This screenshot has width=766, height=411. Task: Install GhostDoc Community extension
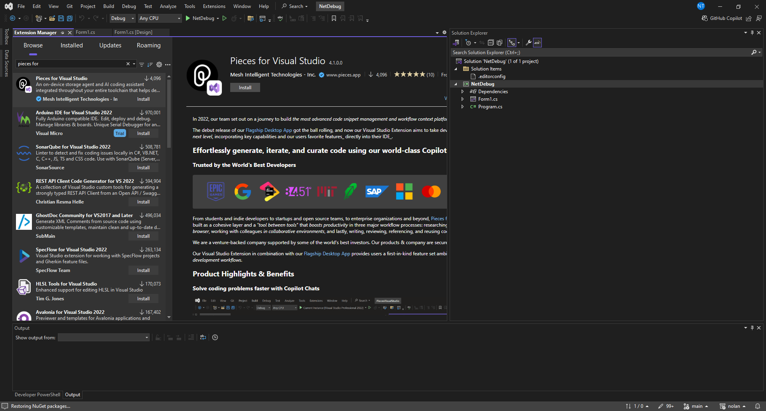click(143, 236)
